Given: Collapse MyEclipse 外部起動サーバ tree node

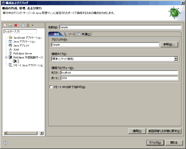Looking at the screenshot, I should [6, 57].
